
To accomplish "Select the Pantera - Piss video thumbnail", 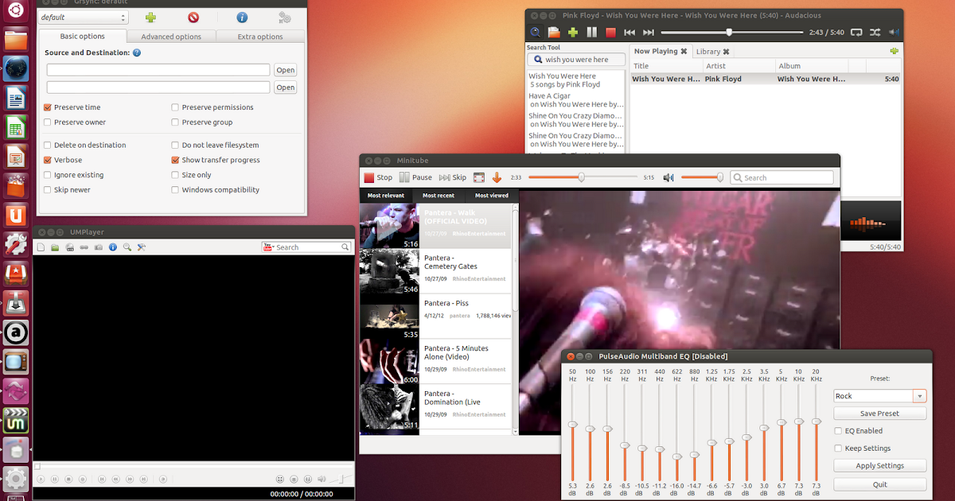I will click(388, 318).
